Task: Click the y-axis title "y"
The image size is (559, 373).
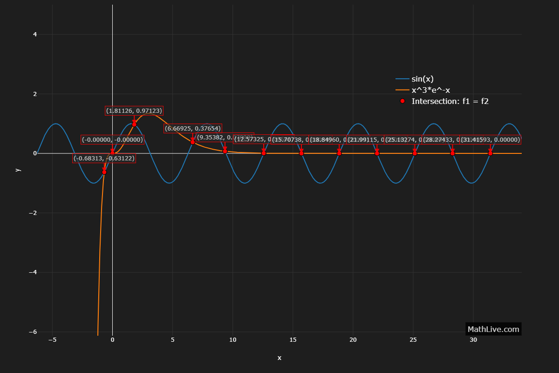Action: (18, 170)
